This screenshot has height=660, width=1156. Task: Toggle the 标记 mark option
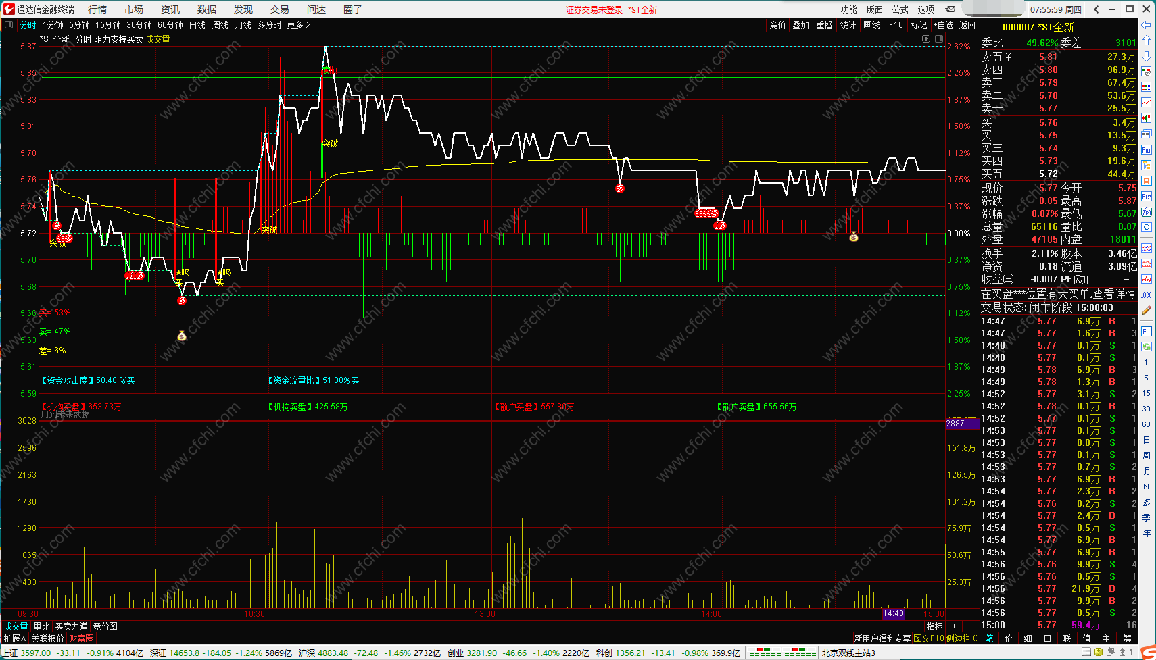coord(919,25)
